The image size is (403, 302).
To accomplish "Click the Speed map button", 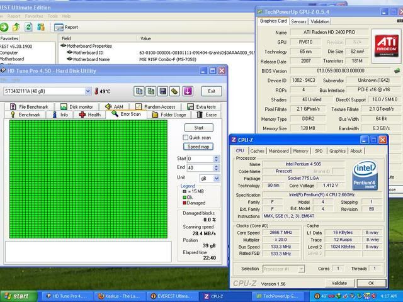I will 198,147.
